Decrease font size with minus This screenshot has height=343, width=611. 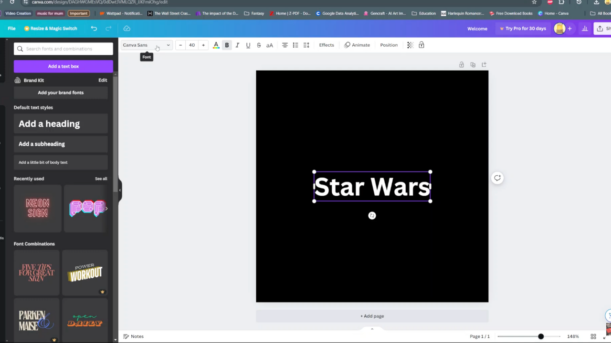[180, 45]
